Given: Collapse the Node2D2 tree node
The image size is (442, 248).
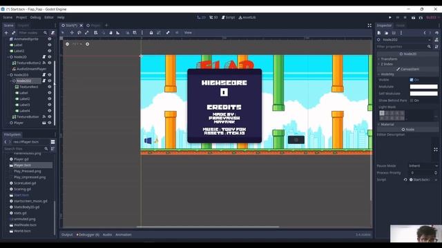Looking at the screenshot, I should 11,81.
